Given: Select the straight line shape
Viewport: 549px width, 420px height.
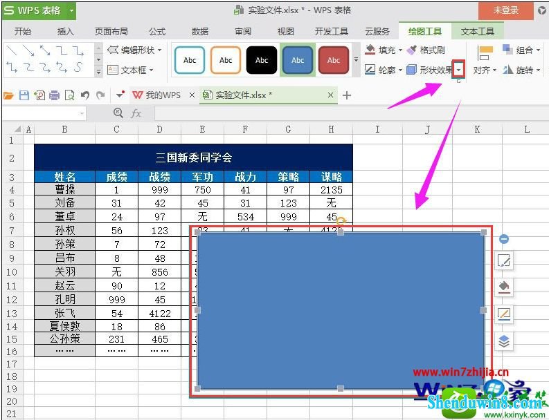Looking at the screenshot, I should click(12, 51).
